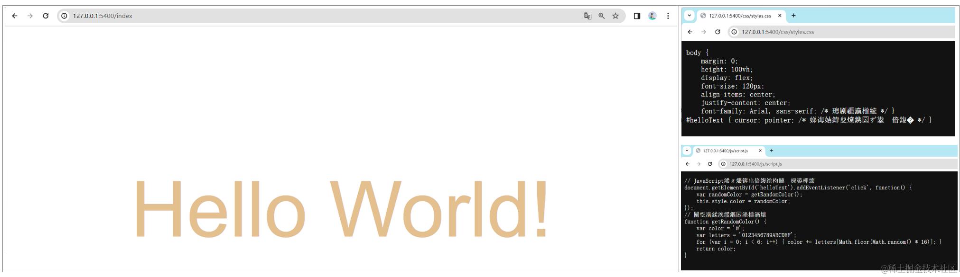Select the 127.0.0.1:5400/js/script.js tab
Image resolution: width=960 pixels, height=277 pixels.
[x=728, y=151]
